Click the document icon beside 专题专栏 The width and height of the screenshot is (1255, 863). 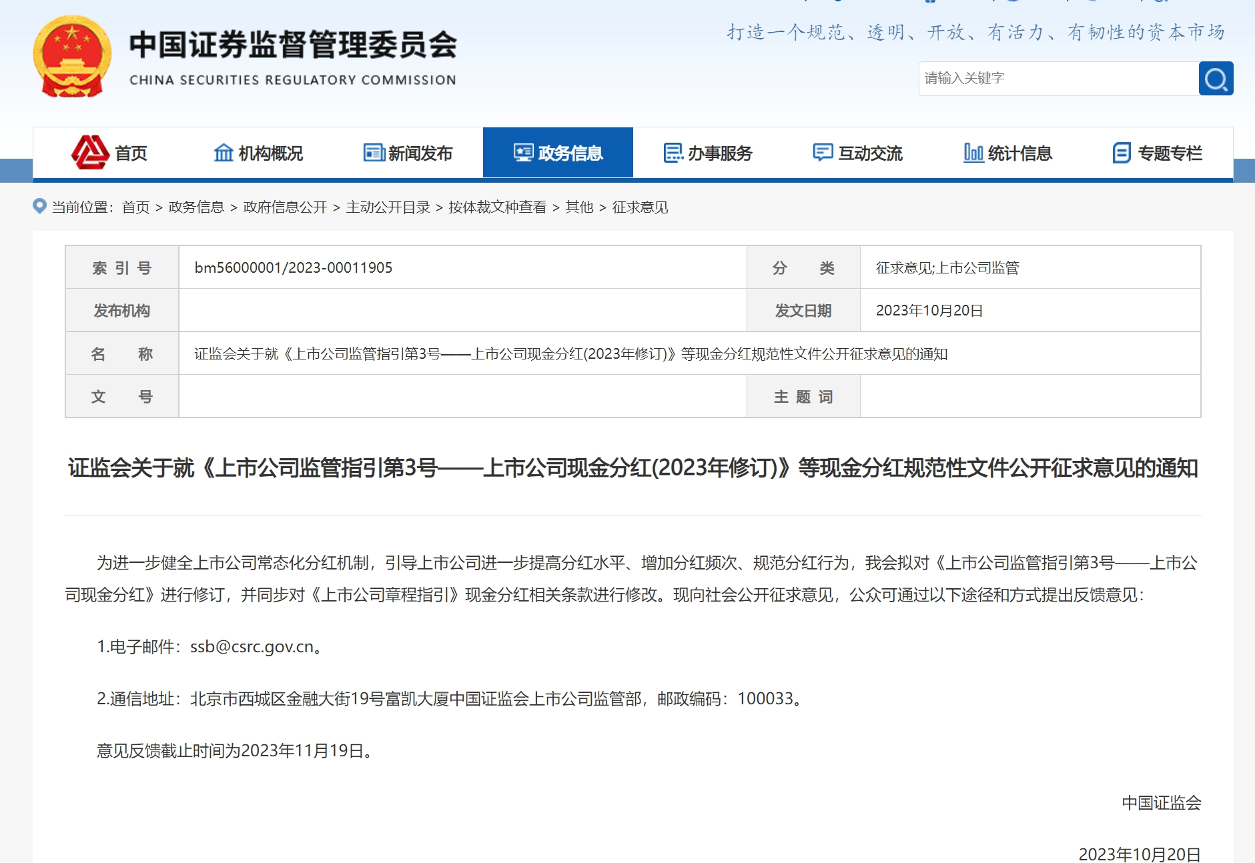point(1122,153)
